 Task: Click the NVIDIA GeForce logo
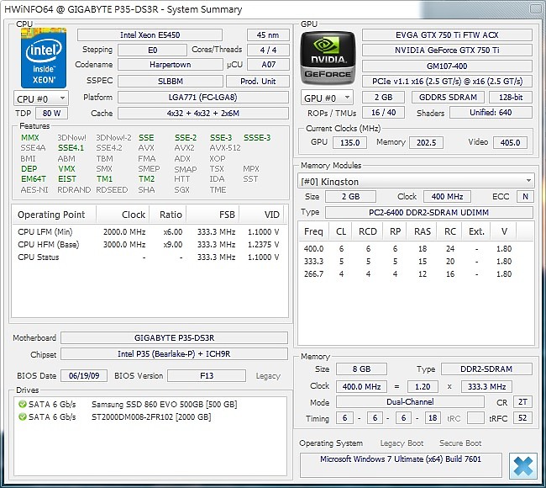tap(328, 58)
